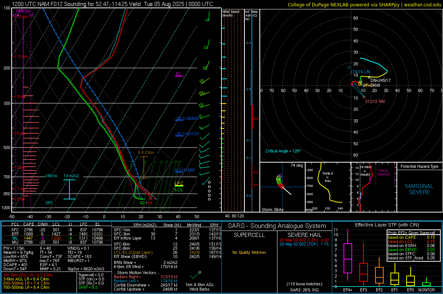Click the Classic Supercell reference label
This screenshot has height=294, width=443.
click(x=384, y=172)
